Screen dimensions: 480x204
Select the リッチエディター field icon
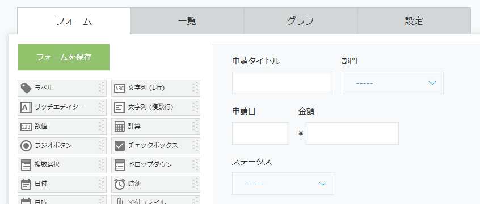(26, 107)
